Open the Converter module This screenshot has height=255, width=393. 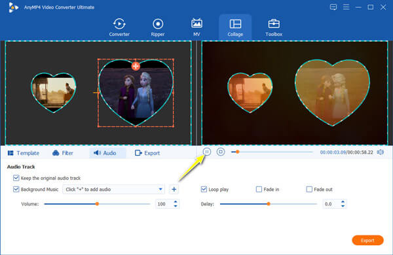point(119,27)
